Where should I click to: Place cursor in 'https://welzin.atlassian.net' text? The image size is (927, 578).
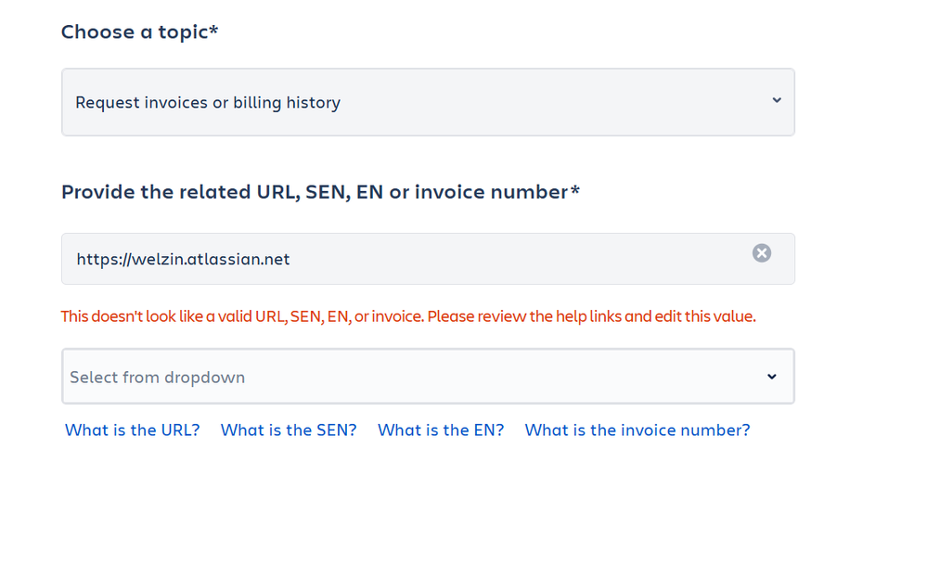183,260
